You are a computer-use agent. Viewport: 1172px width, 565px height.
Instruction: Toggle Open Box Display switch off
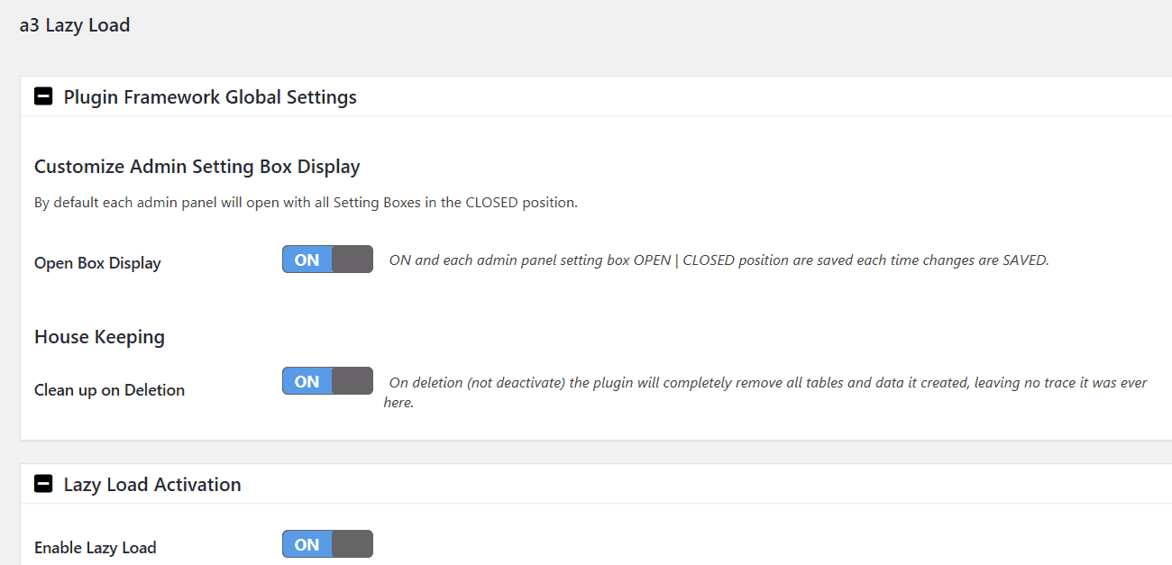327,260
